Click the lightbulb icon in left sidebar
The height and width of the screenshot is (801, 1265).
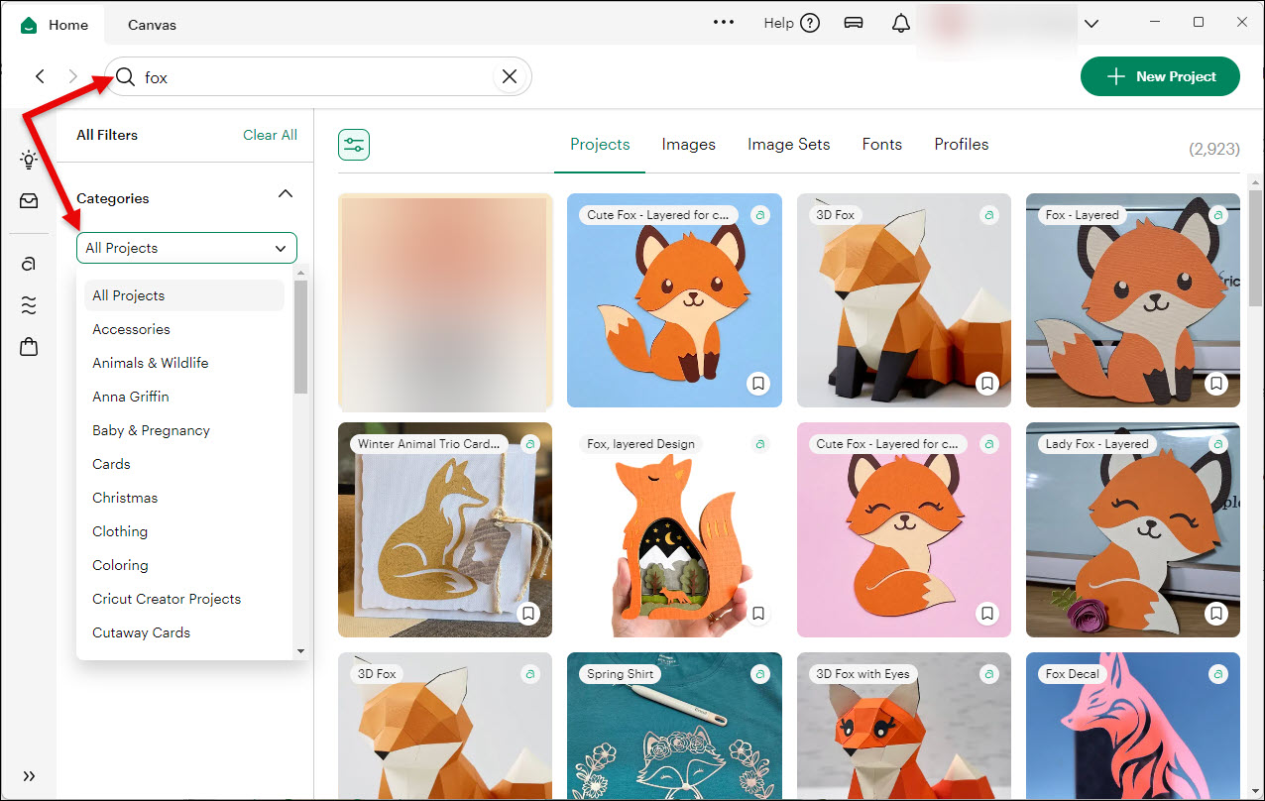(29, 160)
